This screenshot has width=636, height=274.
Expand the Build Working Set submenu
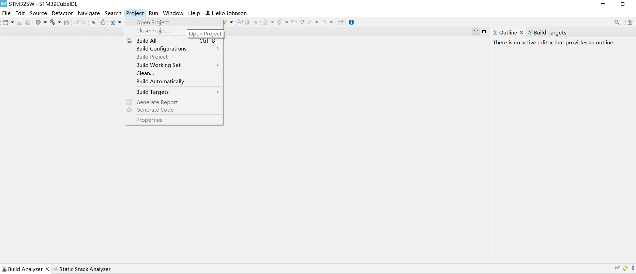click(x=173, y=65)
